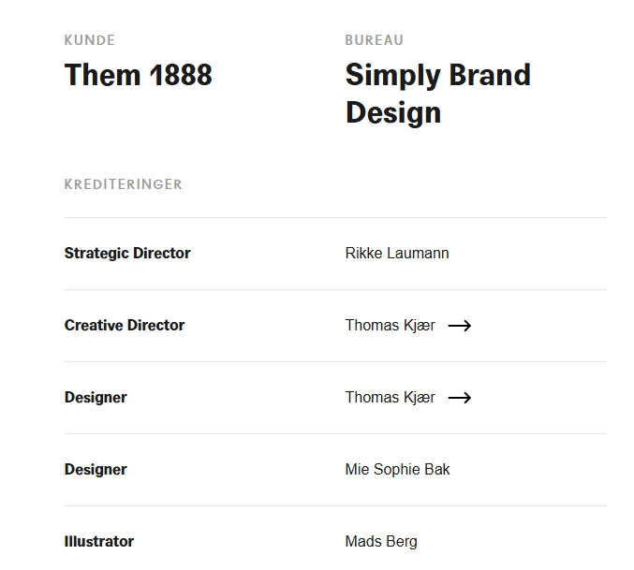Click Designer label beside Mie Sophie Bak
The image size is (634, 570).
96,470
